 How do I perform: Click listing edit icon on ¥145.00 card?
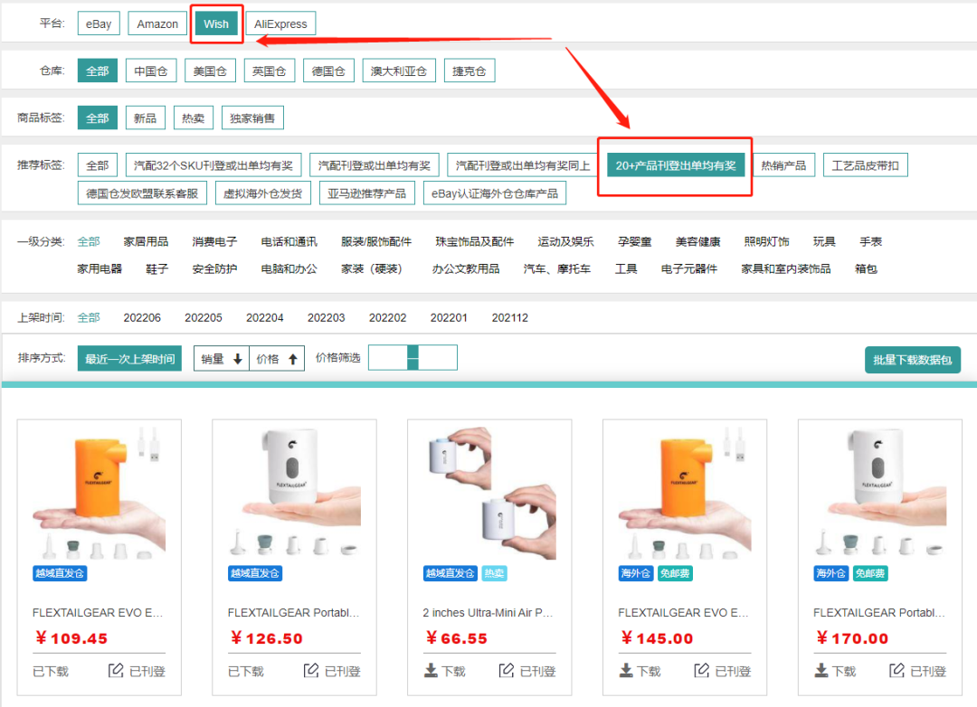702,670
